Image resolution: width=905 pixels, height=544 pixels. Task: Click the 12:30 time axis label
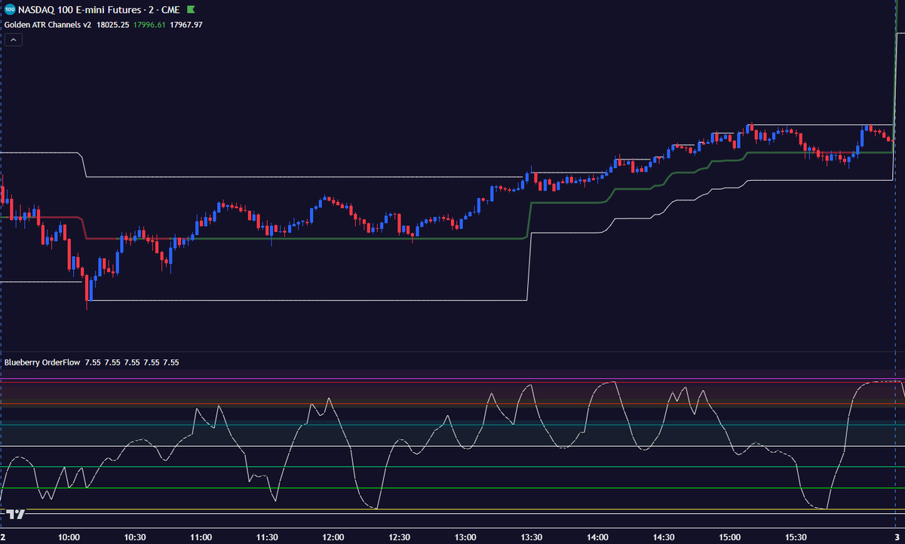click(x=399, y=537)
